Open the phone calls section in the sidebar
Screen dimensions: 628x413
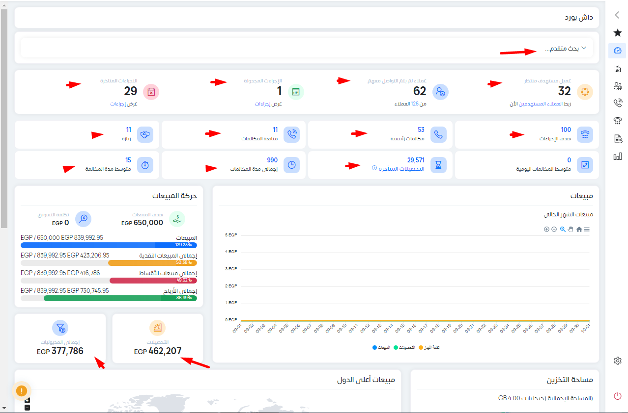(617, 103)
